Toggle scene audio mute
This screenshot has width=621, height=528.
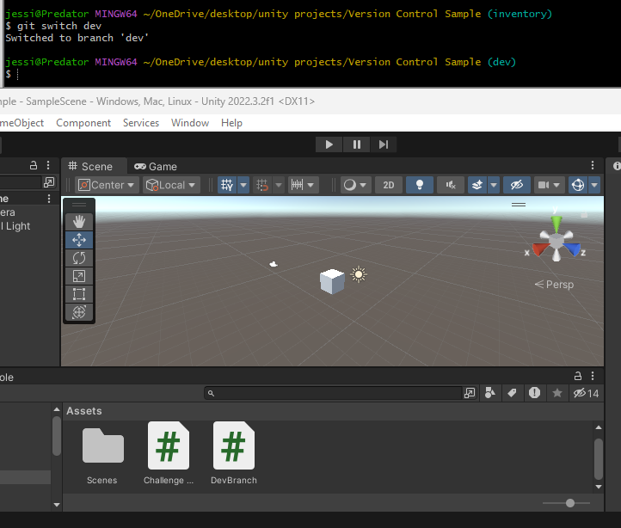click(x=451, y=185)
